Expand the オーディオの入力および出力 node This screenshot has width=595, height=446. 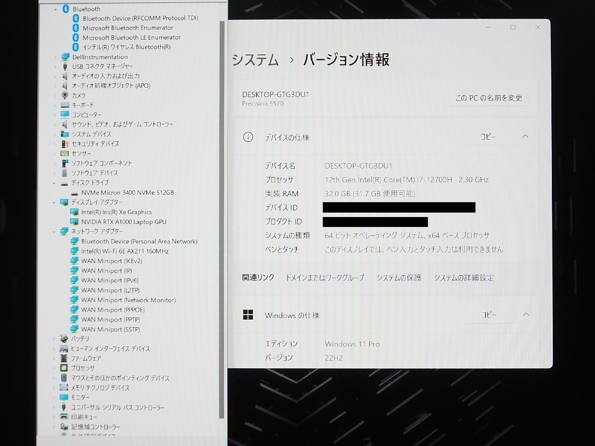[x=55, y=76]
